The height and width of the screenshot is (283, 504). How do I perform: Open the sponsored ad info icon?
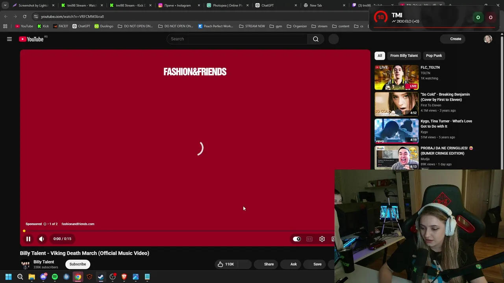pos(45,224)
